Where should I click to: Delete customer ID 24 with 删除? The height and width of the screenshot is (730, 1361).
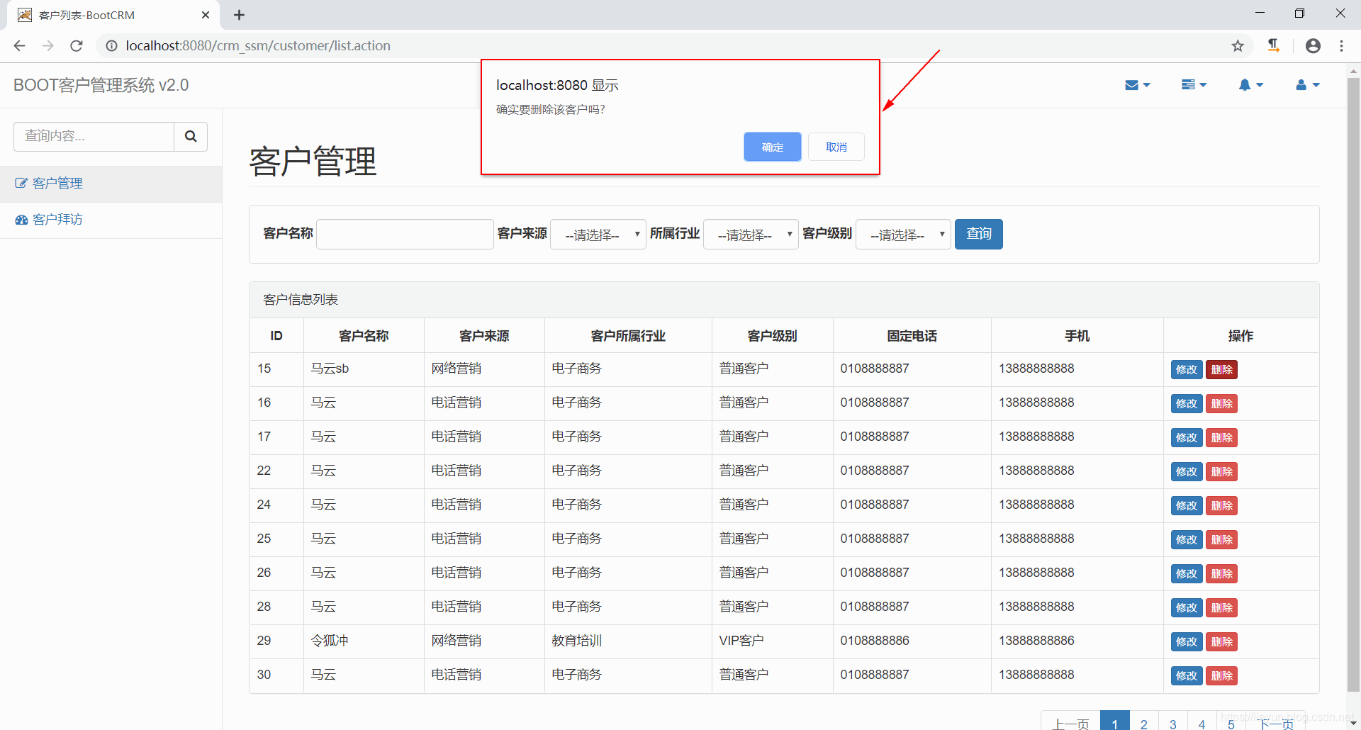pos(1221,505)
